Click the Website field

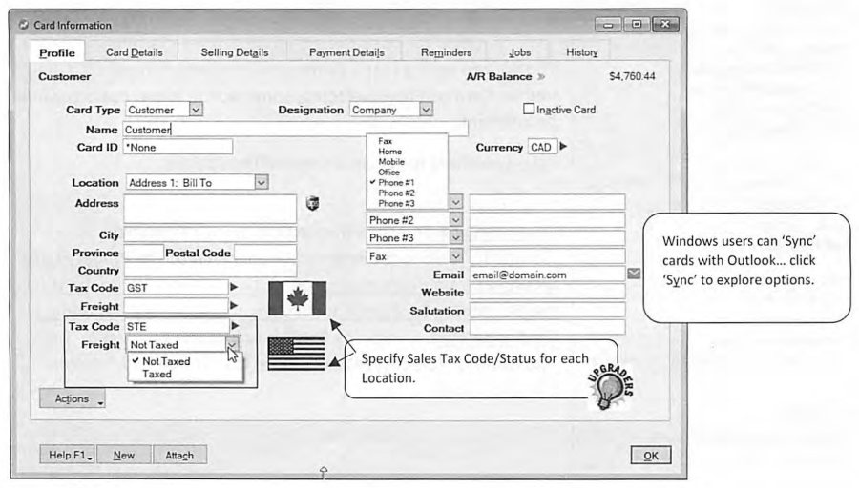pos(547,292)
